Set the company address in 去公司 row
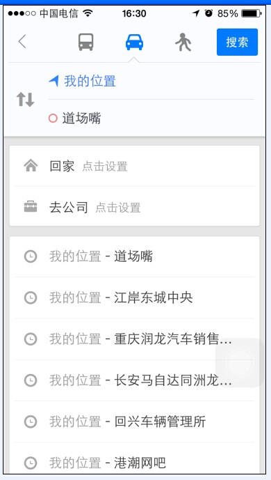 [134, 207]
